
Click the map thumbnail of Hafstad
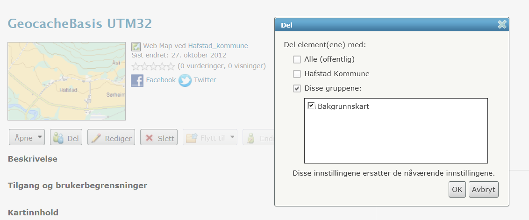point(66,81)
